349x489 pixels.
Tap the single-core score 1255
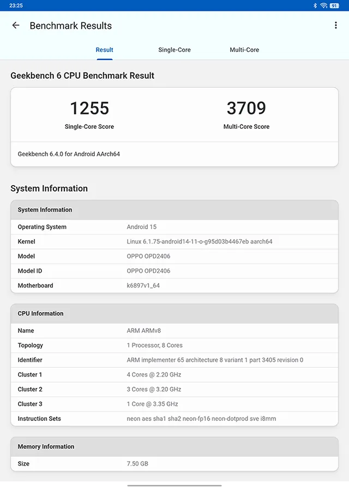[x=89, y=108]
